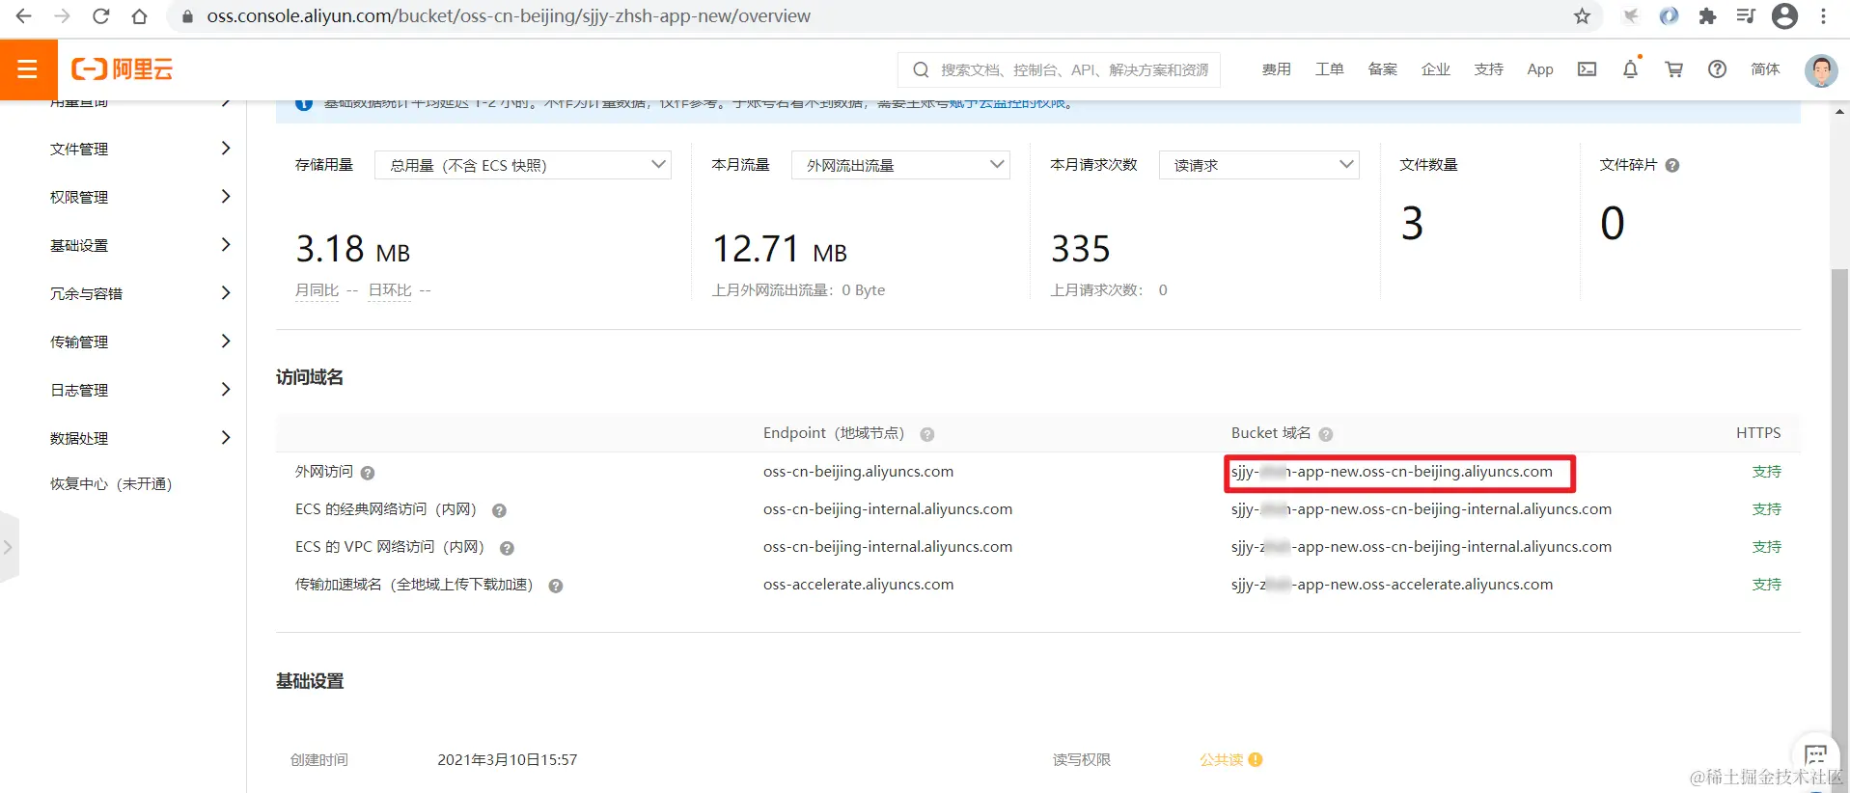Image resolution: width=1850 pixels, height=793 pixels.
Task: Open Cloud Shell terminal icon
Action: [1587, 69]
